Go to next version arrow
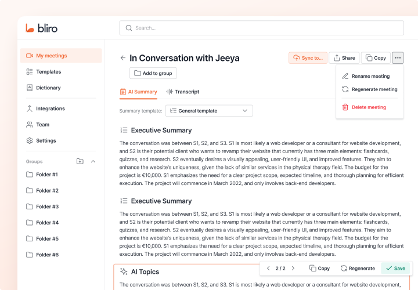Screen dimensions: 418x290 point(293,268)
